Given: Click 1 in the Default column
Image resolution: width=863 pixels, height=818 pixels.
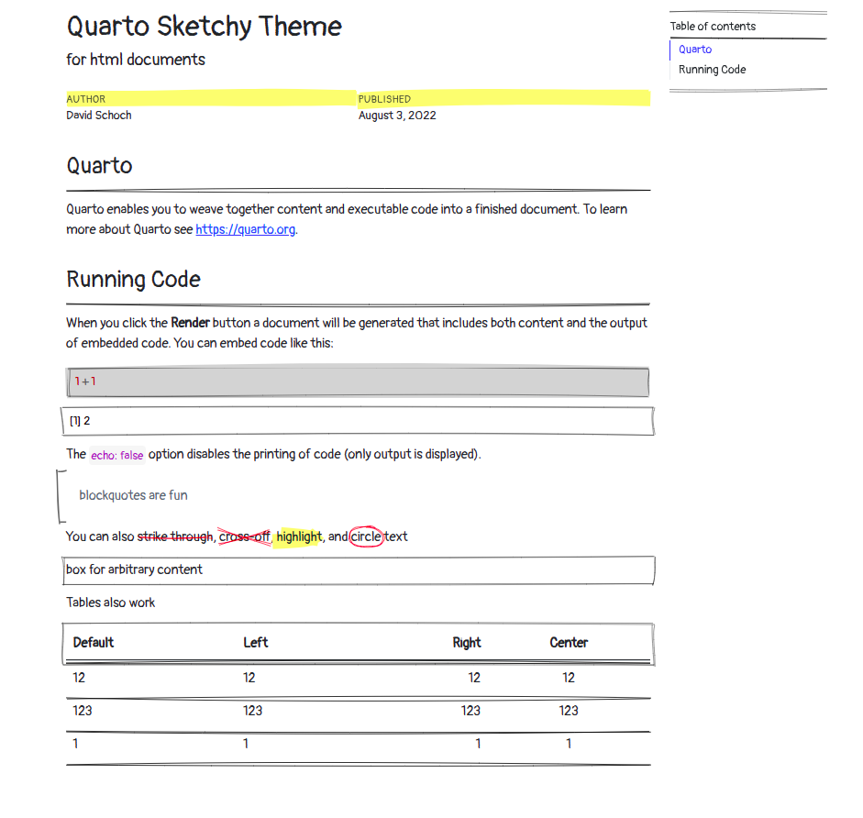Looking at the screenshot, I should click(75, 745).
